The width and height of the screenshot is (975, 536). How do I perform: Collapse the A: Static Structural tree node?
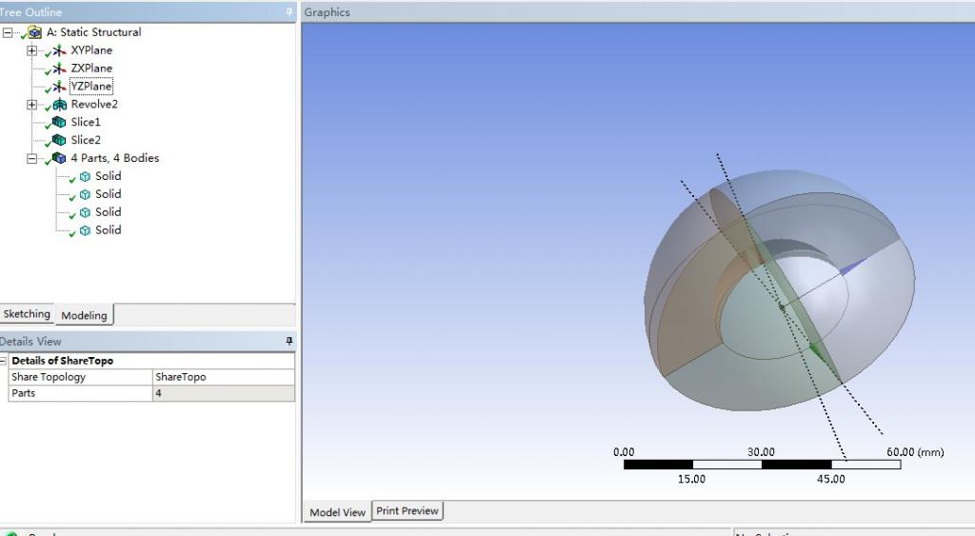[x=7, y=33]
